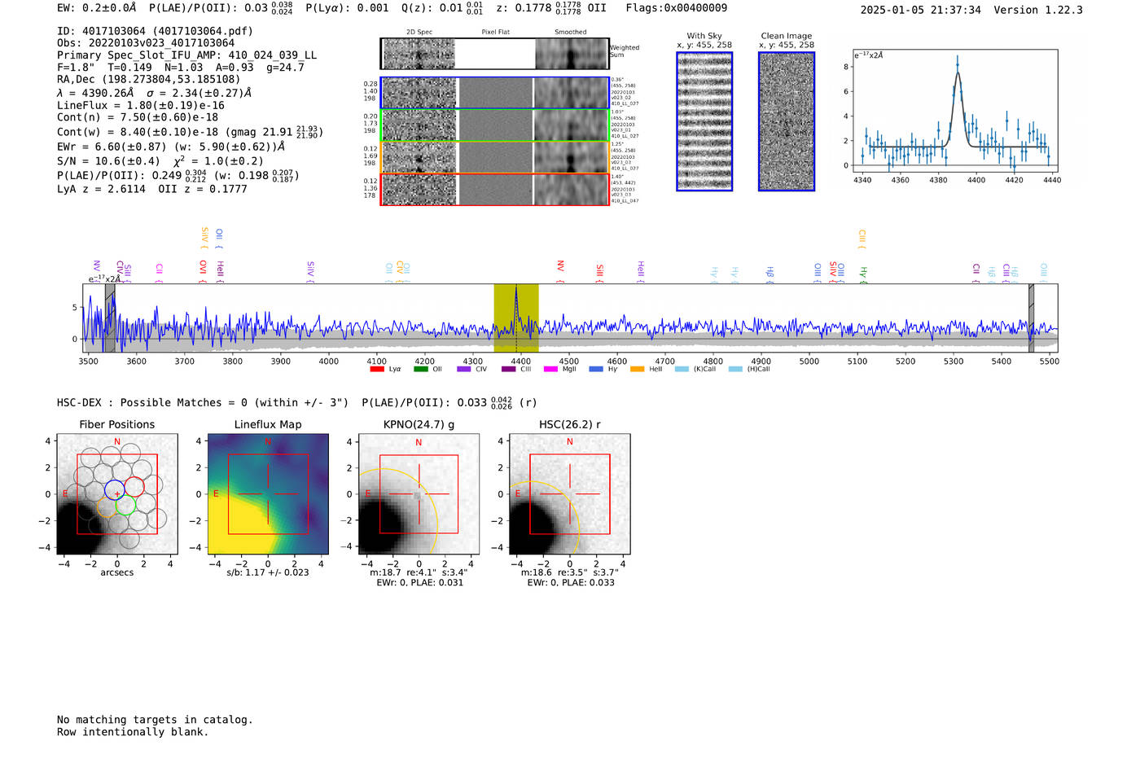This screenshot has width=1140, height=776.
Task: Click the orange HeII legend swatch
Action: pyautogui.click(x=637, y=369)
